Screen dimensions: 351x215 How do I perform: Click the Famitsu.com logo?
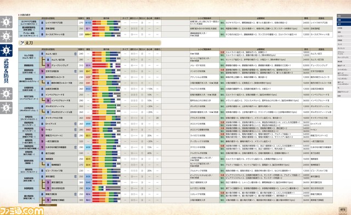point(22,211)
